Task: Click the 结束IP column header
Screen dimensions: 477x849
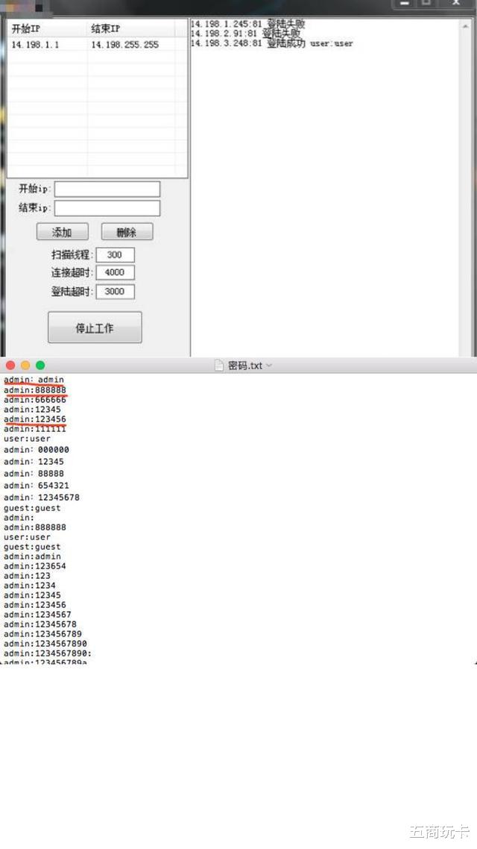Action: click(x=131, y=28)
